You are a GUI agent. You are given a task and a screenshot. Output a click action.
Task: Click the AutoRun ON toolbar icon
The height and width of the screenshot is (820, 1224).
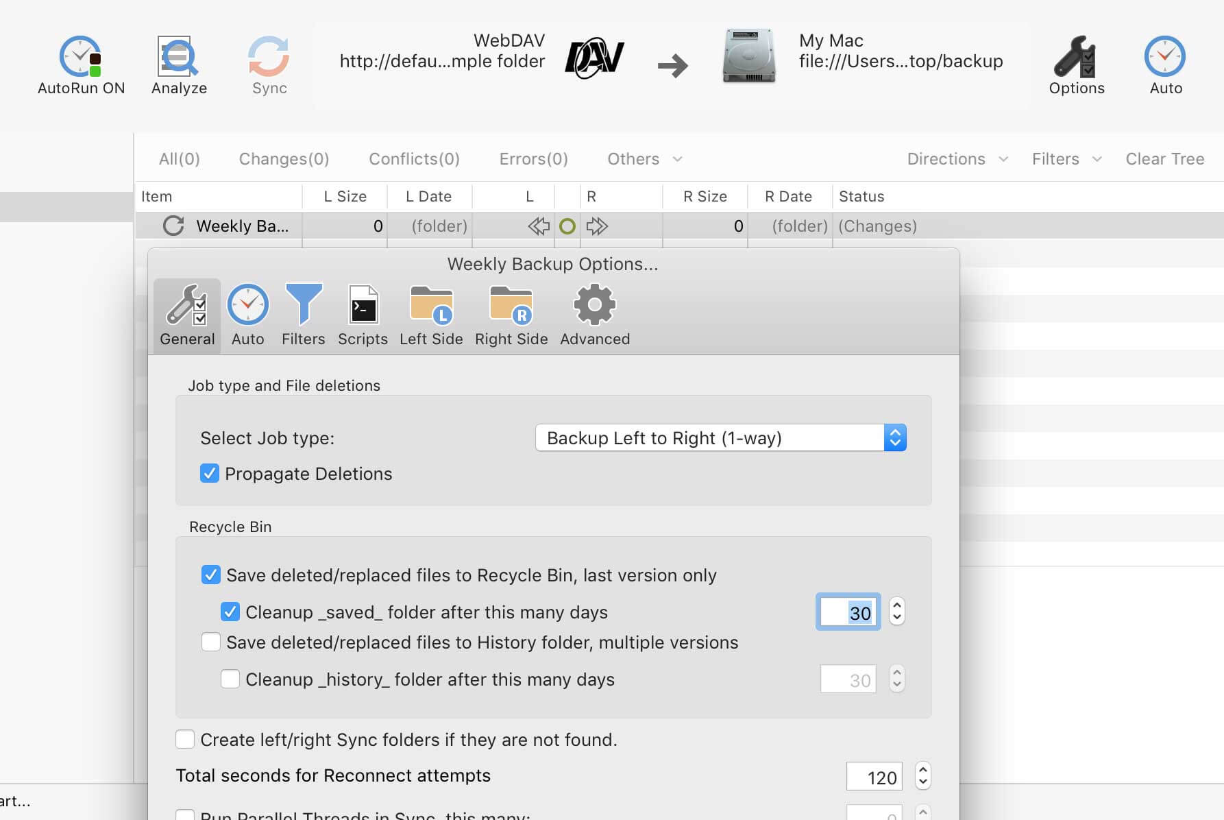[x=81, y=57]
